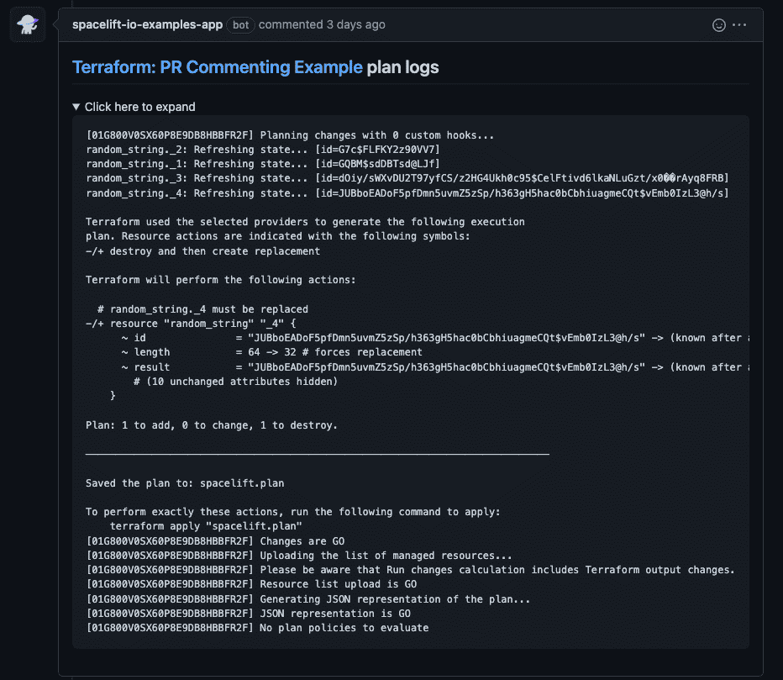Click '-/+ destroy and then create replacement' text
This screenshot has height=680, width=783.
(202, 251)
